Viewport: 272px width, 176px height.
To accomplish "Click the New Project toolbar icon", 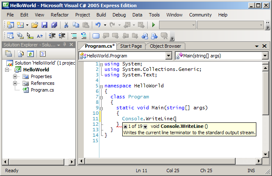I will 11,25.
